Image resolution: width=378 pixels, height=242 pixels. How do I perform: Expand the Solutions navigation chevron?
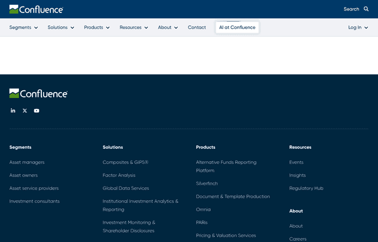pyautogui.click(x=72, y=28)
